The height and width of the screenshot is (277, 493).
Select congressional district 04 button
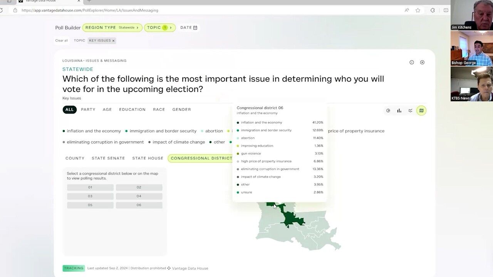pyautogui.click(x=139, y=196)
